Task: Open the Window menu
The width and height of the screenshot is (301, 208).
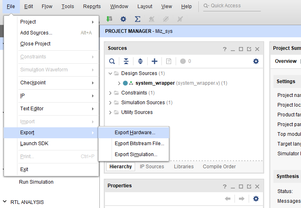Action: [119, 6]
